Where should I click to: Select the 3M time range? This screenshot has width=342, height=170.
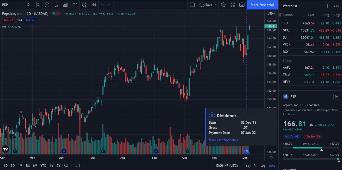click(x=28, y=166)
